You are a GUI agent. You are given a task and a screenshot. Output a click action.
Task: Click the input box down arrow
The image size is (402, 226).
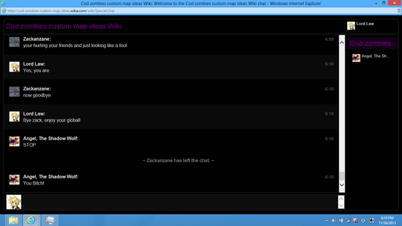pyautogui.click(x=341, y=205)
